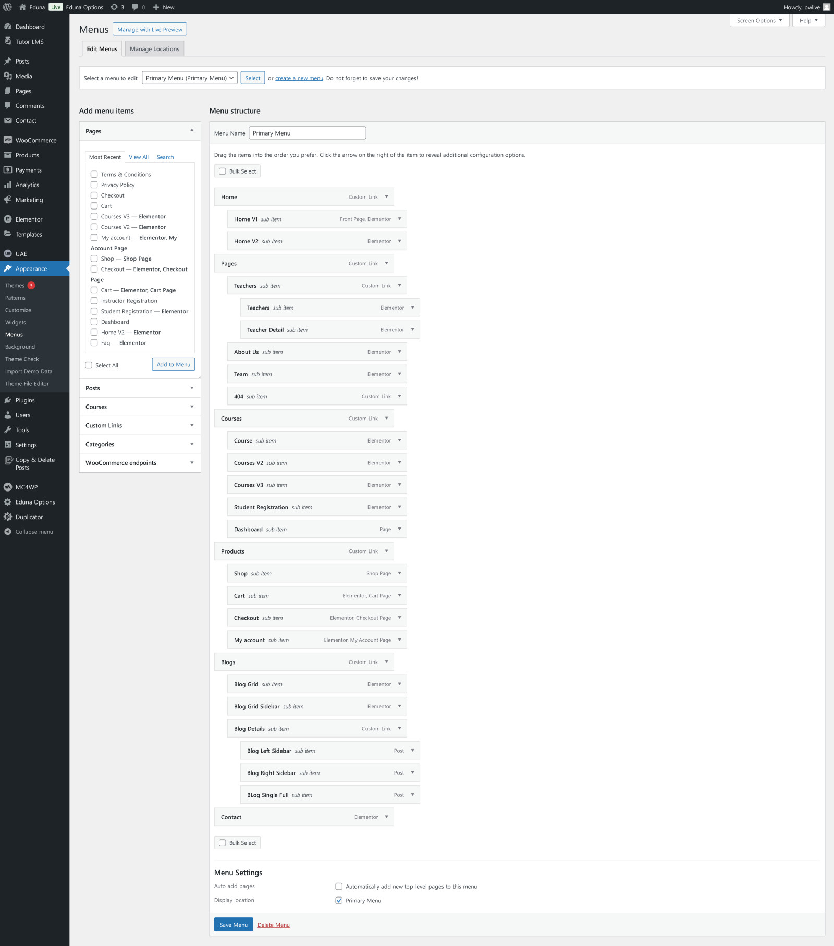
Task: Click the WordPress logo icon in admin bar
Action: (x=7, y=7)
